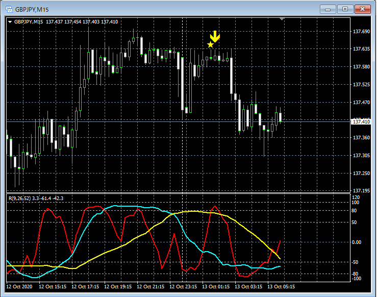377x297 pixels.
Task: Expand the chart symbol dropdown triangle
Action: [x=10, y=22]
